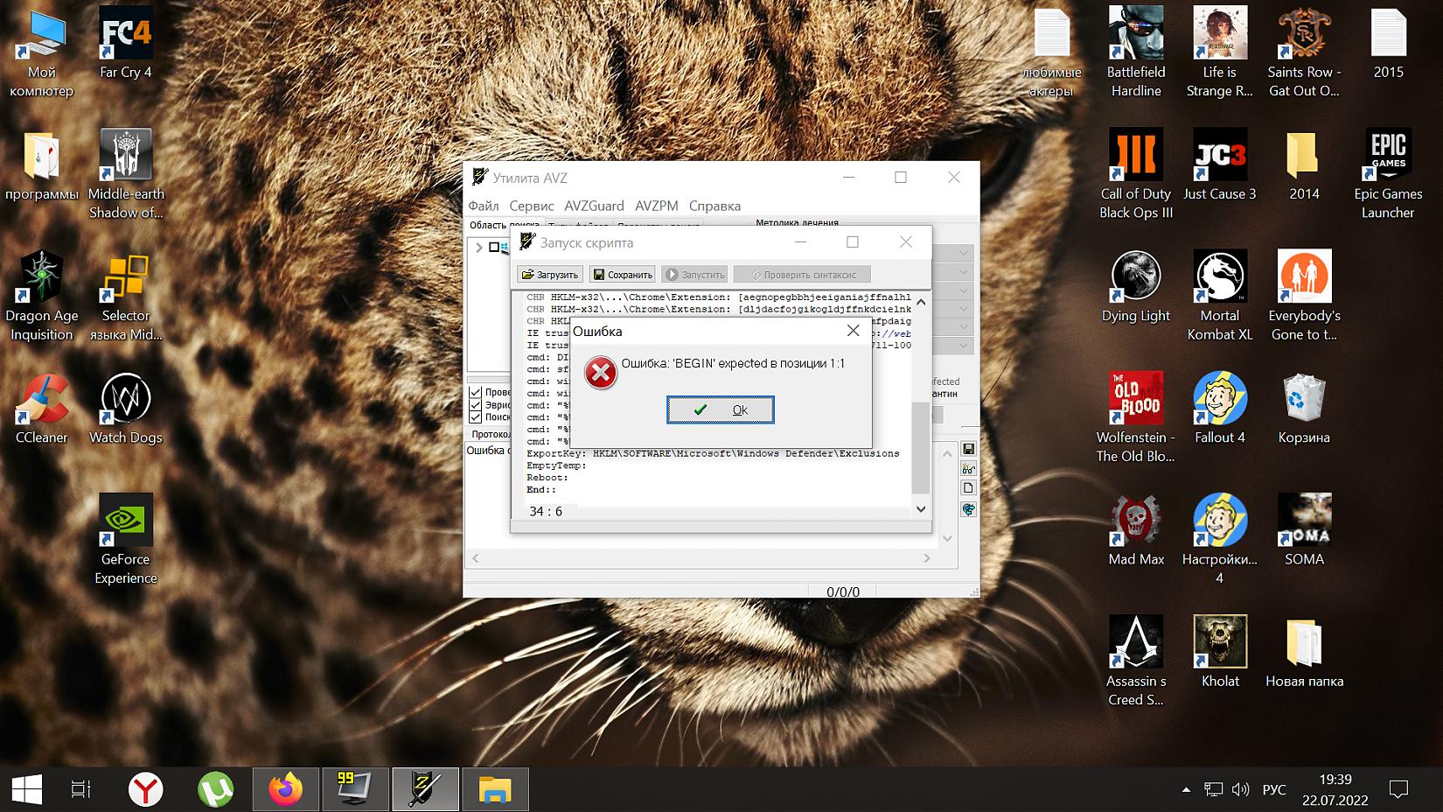The image size is (1443, 812).
Task: Open the top treatment method dropdown
Action: point(963,253)
